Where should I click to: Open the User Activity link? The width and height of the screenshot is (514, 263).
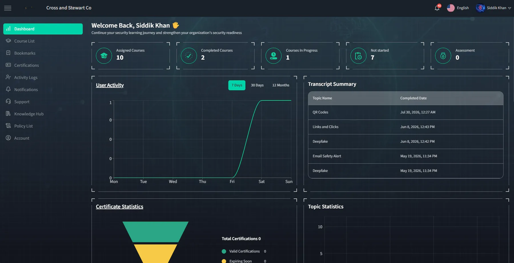110,85
